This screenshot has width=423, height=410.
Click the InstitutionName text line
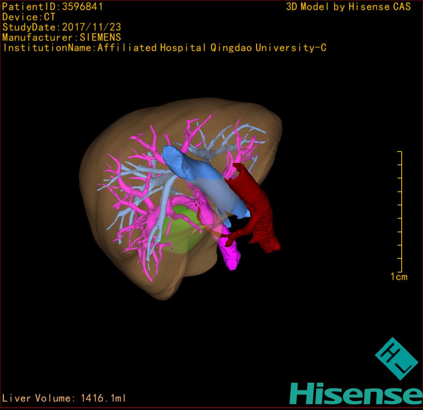pyautogui.click(x=164, y=48)
